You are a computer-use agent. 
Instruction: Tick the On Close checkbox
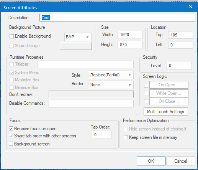(146, 101)
